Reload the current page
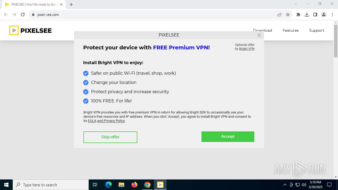This screenshot has height=190, width=338. 23,15
